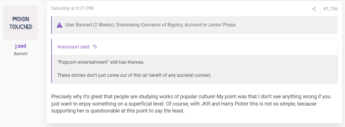Open the Moon Touched avatar image

pos(21,23)
